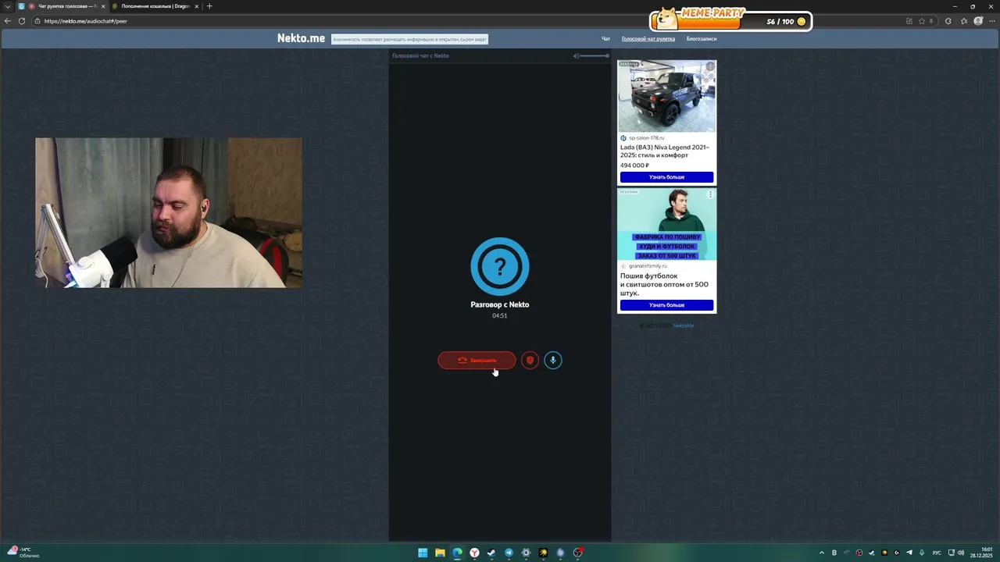Open the clock showing 16:01

(982, 553)
